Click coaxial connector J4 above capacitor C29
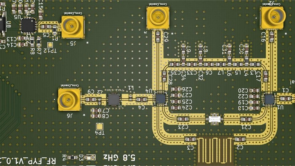 coord(158,18)
